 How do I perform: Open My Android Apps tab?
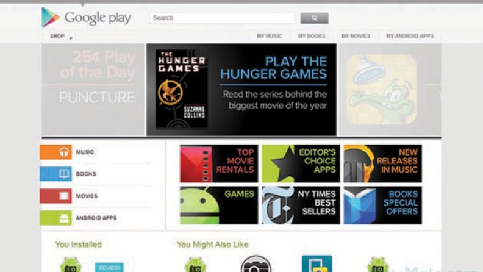410,36
